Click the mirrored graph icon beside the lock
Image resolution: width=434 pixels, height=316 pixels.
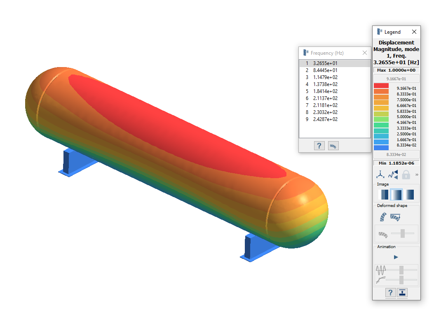[393, 175]
